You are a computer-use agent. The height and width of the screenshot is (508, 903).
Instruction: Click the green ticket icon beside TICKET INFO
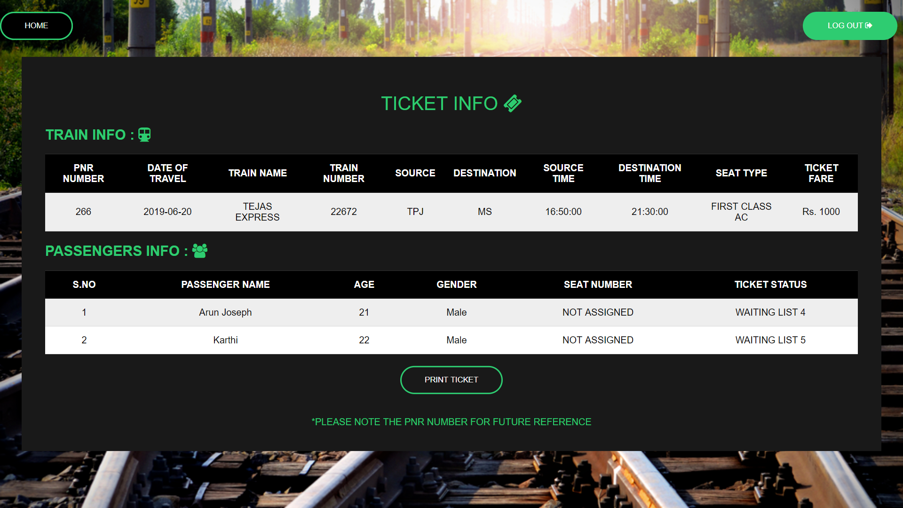tap(513, 103)
